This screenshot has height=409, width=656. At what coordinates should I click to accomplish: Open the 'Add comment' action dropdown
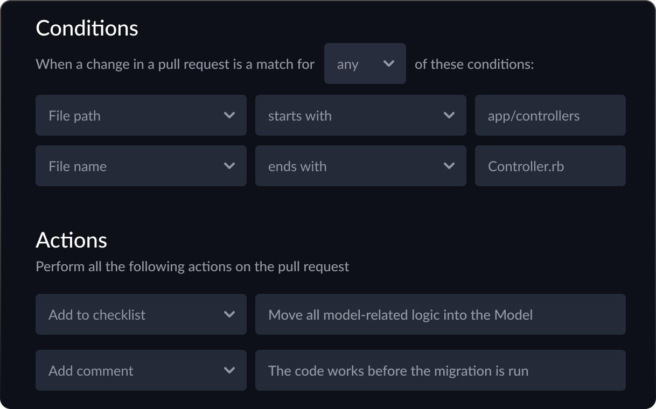[x=140, y=370]
